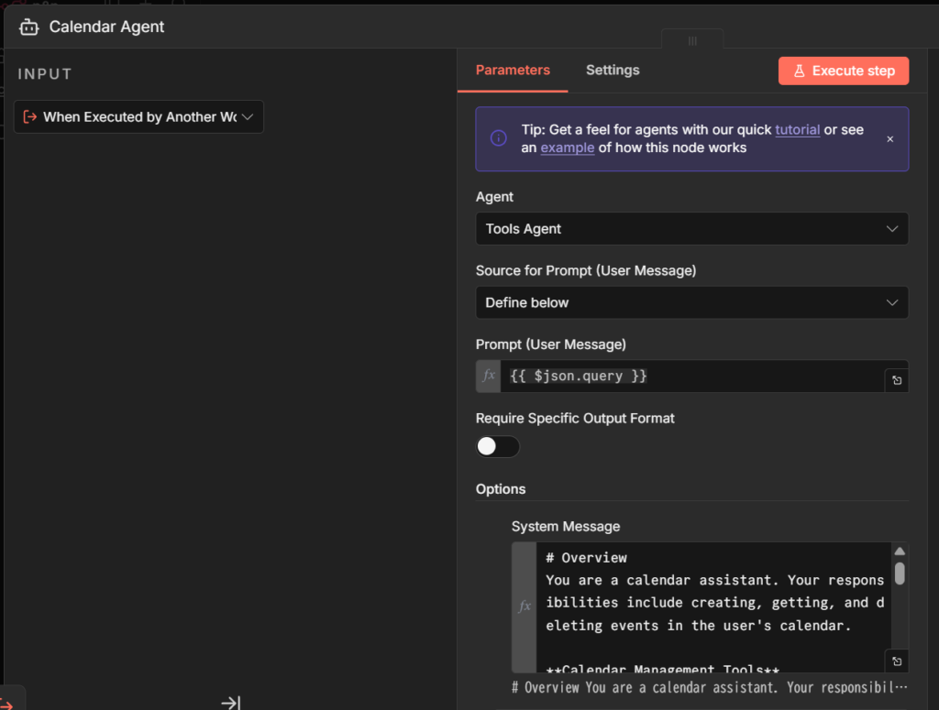Open the expanded editor for Prompt field
The image size is (939, 710).
point(896,380)
